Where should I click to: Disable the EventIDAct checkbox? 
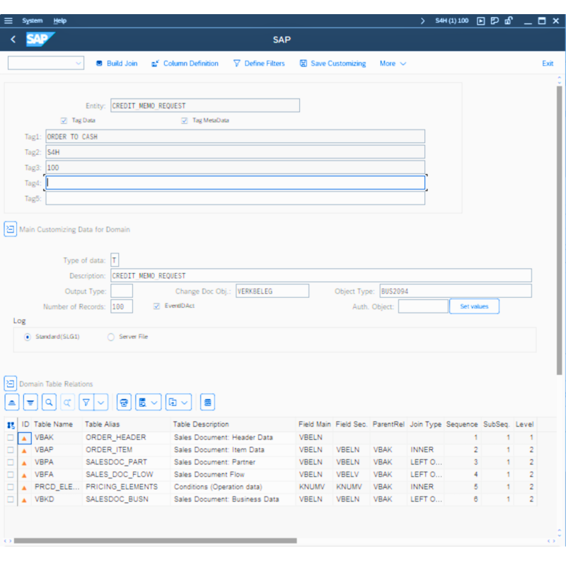click(156, 306)
